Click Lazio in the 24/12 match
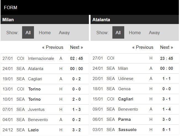The width and height of the screenshot is (180, 136). tap(33, 130)
